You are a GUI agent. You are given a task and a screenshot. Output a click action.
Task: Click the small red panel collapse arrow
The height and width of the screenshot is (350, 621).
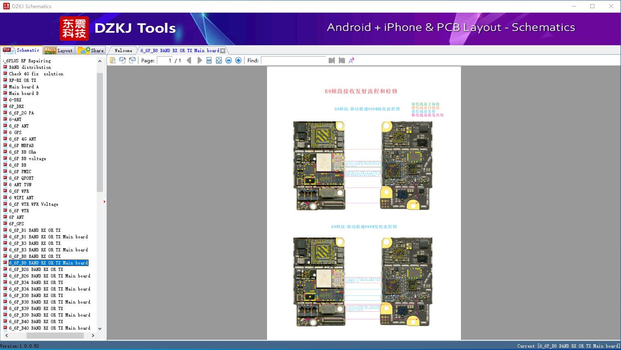(105, 202)
